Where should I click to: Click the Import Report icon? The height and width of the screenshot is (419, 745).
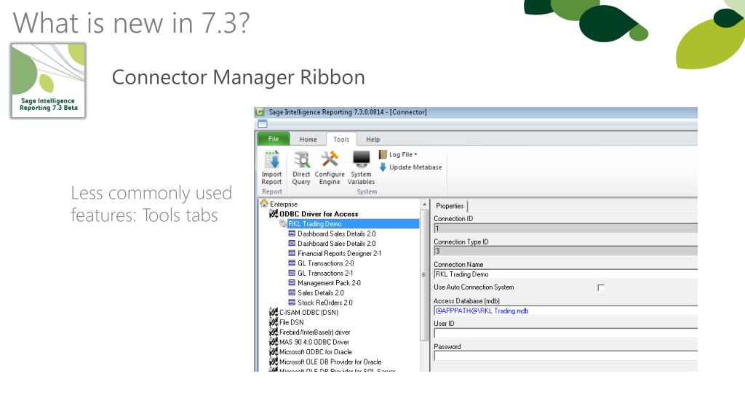[272, 160]
